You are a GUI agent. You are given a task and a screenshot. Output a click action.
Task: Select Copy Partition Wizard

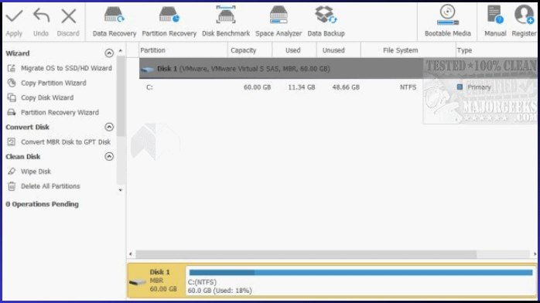pyautogui.click(x=53, y=83)
